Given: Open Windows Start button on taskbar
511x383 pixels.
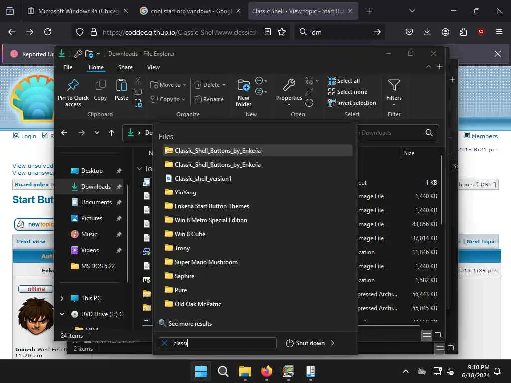Looking at the screenshot, I should tap(201, 371).
